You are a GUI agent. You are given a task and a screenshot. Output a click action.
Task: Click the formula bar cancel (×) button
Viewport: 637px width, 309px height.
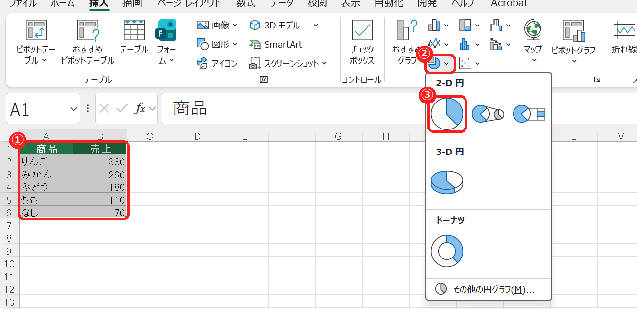[x=104, y=109]
